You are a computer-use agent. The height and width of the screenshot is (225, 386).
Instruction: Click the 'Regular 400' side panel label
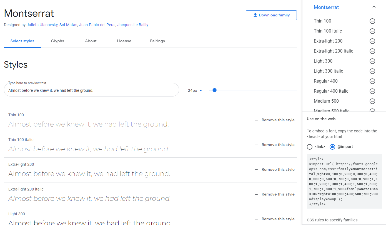pos(326,81)
